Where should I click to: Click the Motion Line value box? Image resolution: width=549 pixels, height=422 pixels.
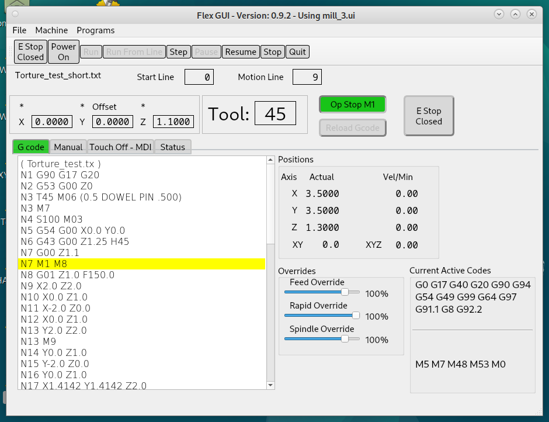tap(307, 77)
